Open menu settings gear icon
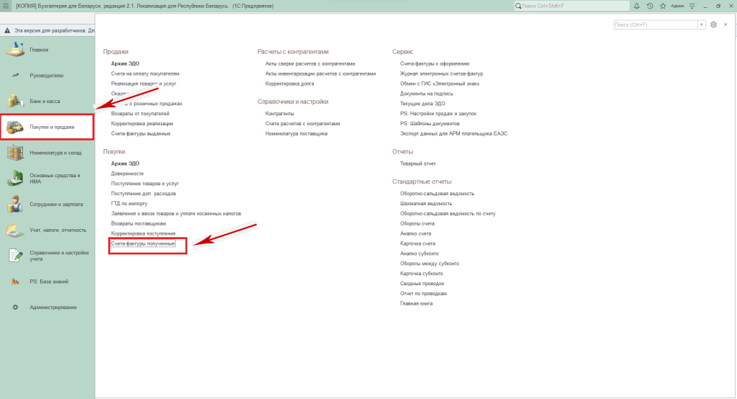Screen dimensions: 737x399 tap(713, 24)
